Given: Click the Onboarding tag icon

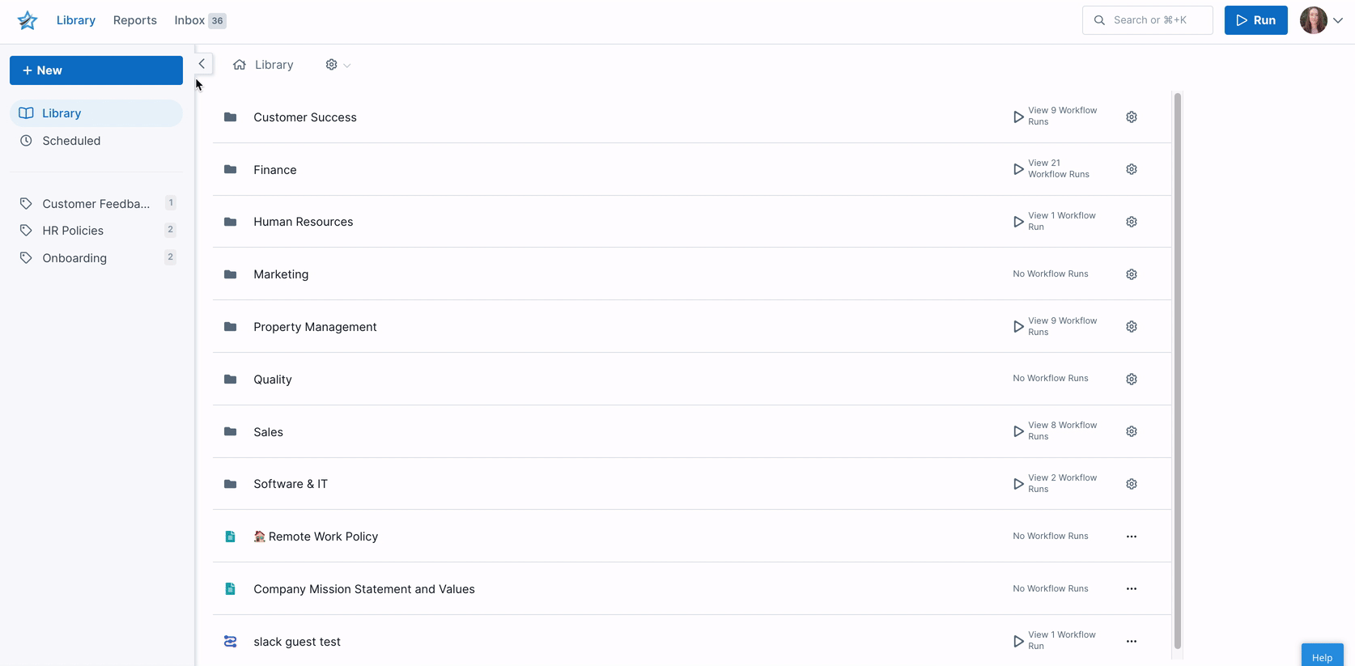Looking at the screenshot, I should coord(26,258).
